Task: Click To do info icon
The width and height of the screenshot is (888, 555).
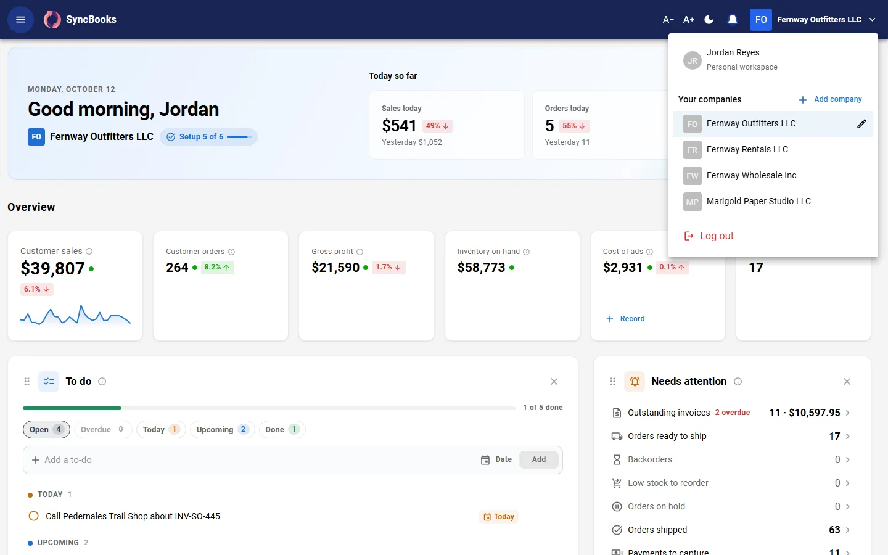Action: (102, 382)
